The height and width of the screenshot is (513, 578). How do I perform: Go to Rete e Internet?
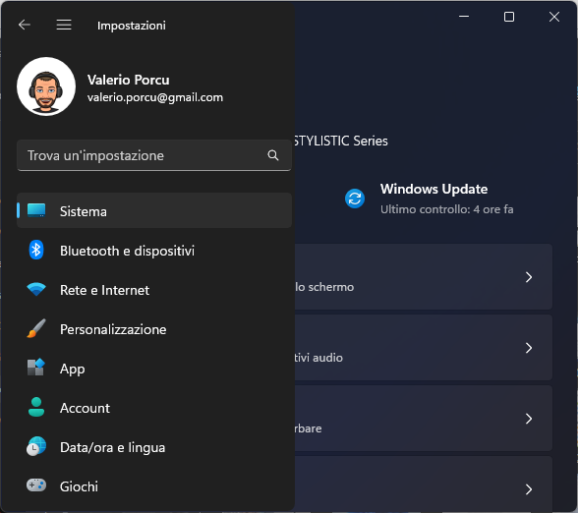point(154,290)
